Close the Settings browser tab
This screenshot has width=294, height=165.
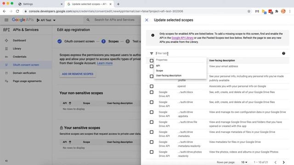point(62,4)
